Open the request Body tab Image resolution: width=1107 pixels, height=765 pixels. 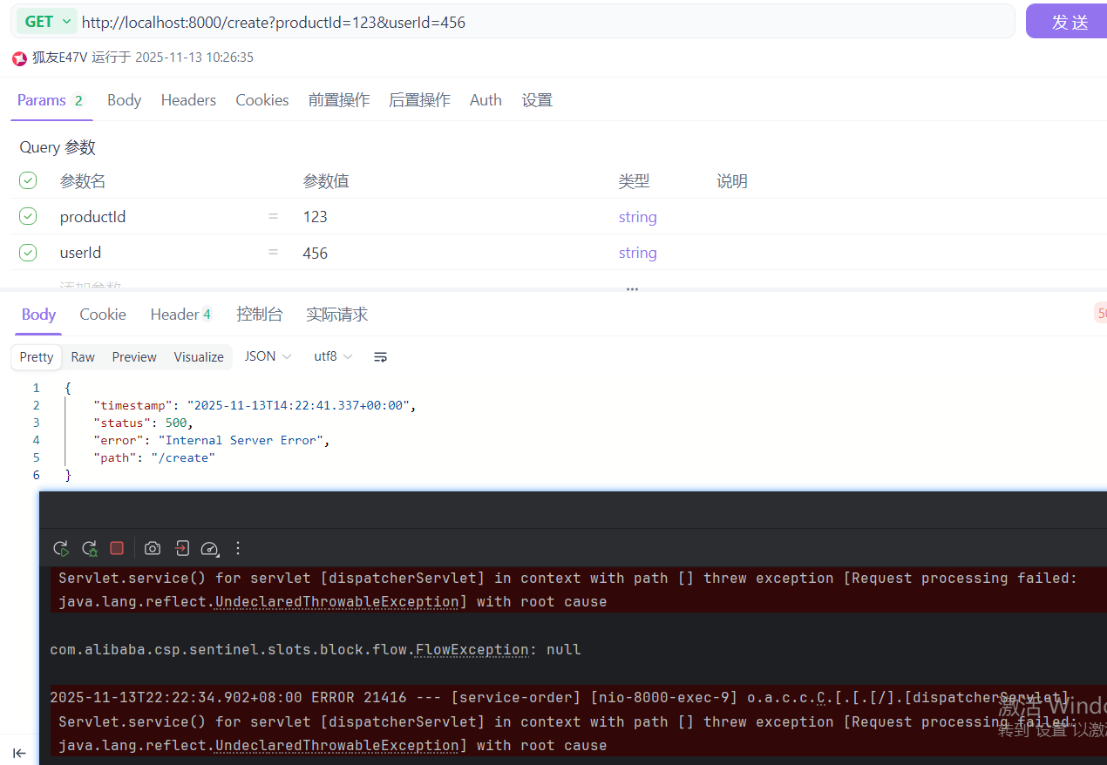[124, 100]
